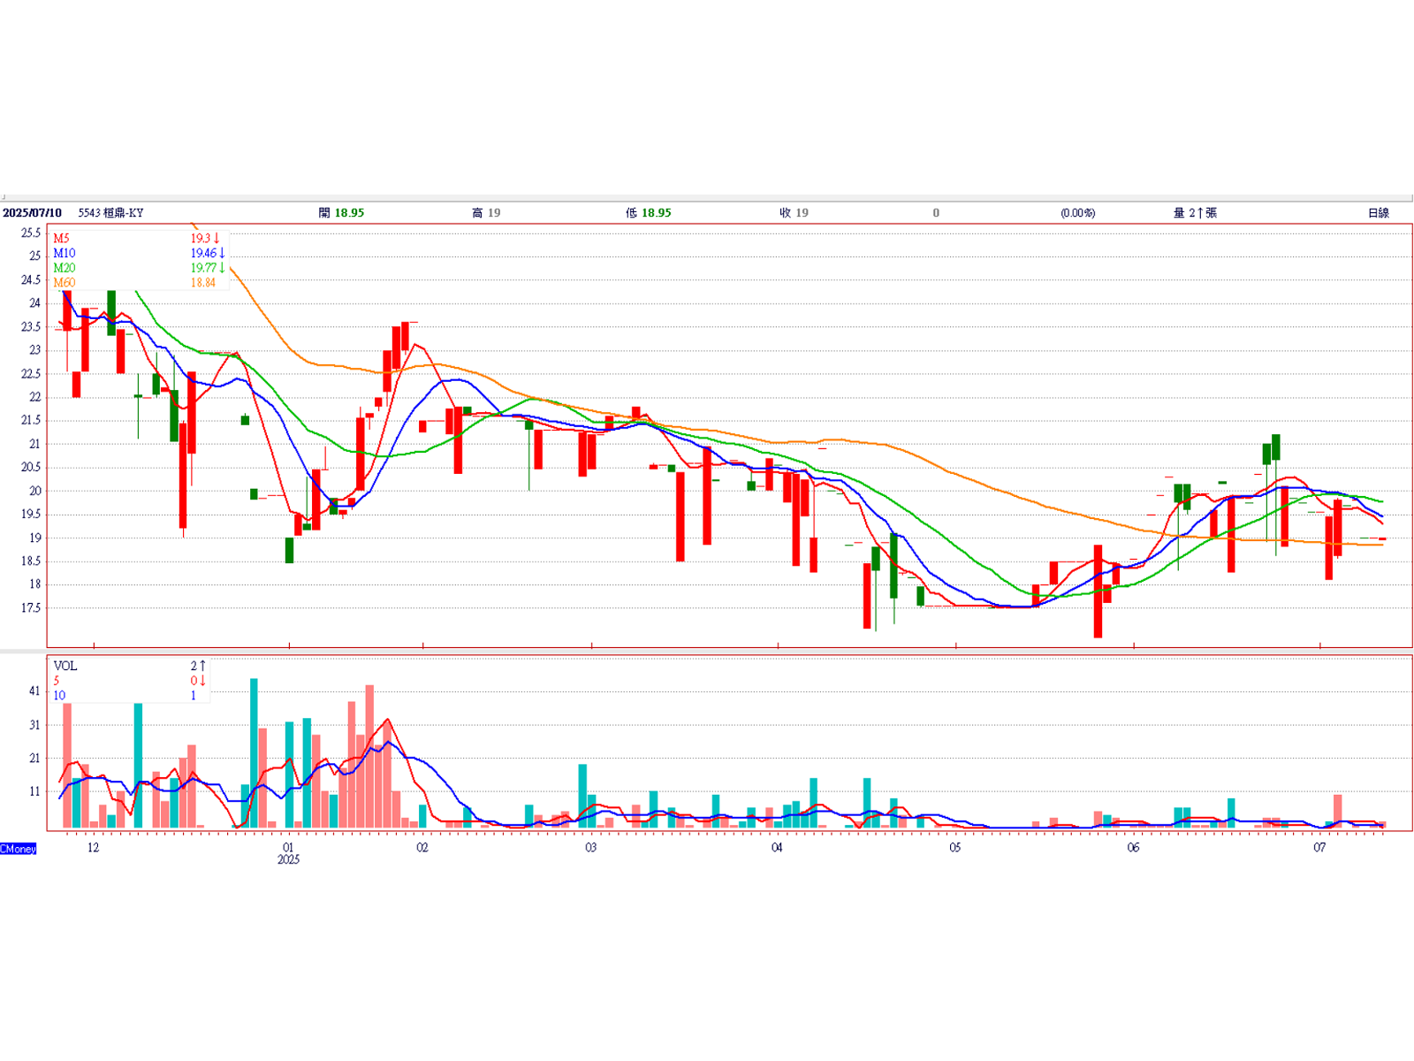The image size is (1414, 1061).
Task: Toggle the M60 moving average label
Action: click(x=65, y=283)
